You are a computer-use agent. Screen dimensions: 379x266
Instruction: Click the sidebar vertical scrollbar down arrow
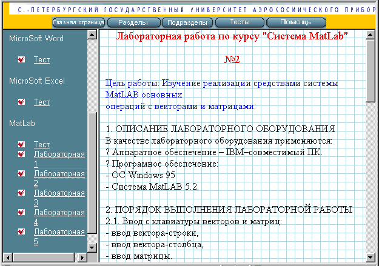point(92,247)
